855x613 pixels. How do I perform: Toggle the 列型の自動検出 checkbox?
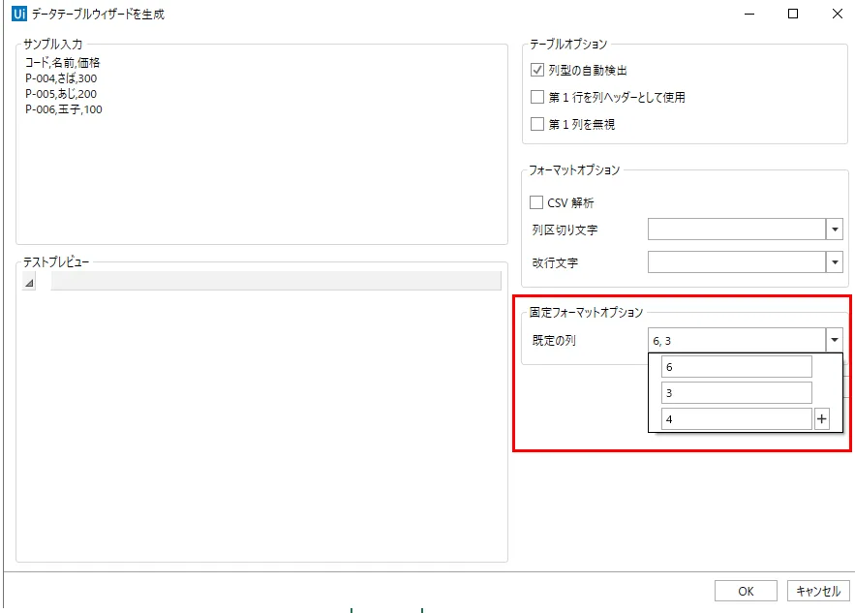pyautogui.click(x=537, y=71)
